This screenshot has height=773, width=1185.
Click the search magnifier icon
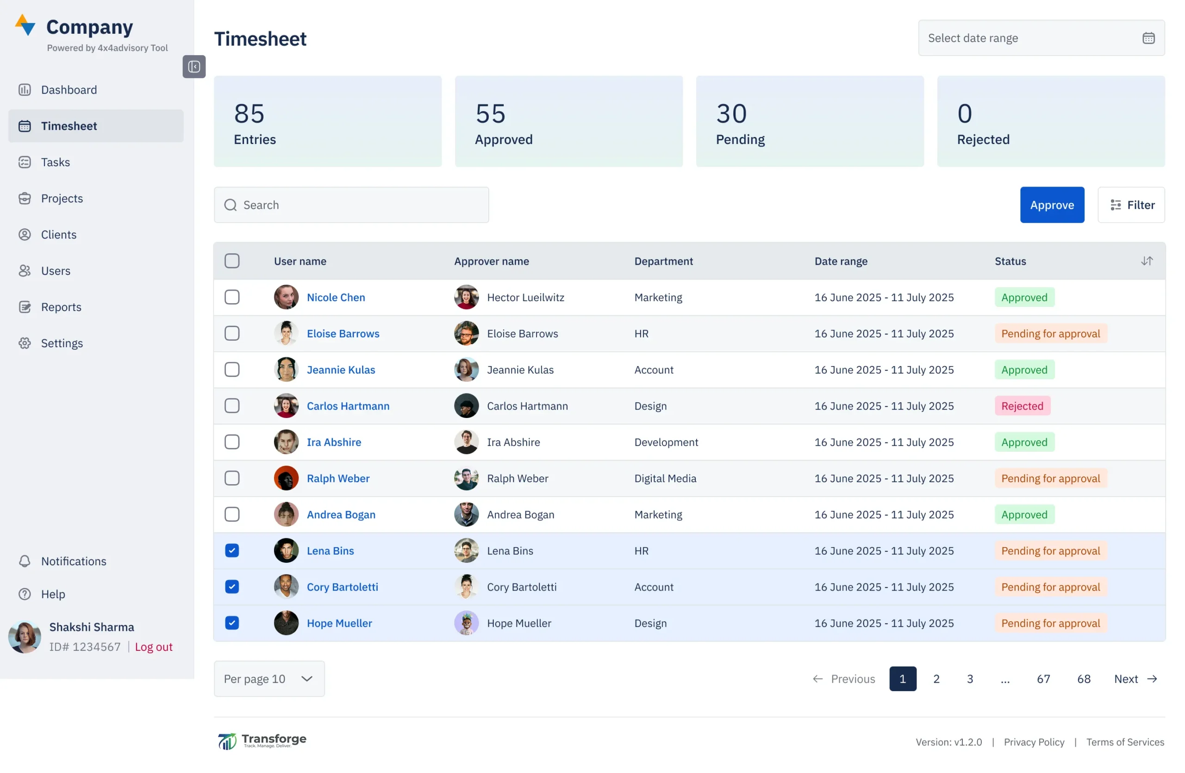point(230,205)
